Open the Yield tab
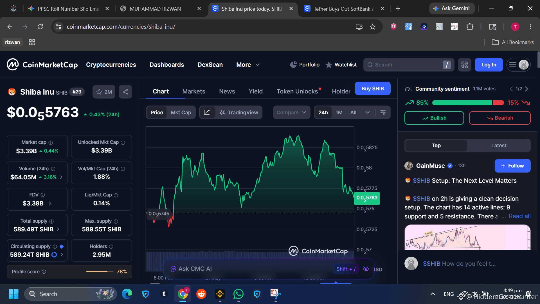The width and height of the screenshot is (540, 304). 256,91
